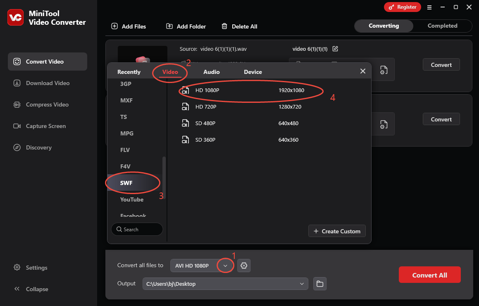The width and height of the screenshot is (479, 306).
Task: Switch to the Completed toggle tab
Action: click(x=442, y=26)
